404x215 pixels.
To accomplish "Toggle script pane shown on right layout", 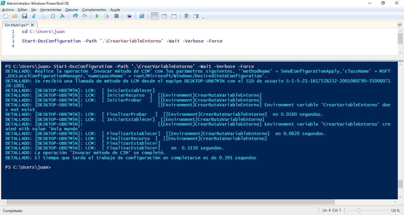I will coord(164,16).
